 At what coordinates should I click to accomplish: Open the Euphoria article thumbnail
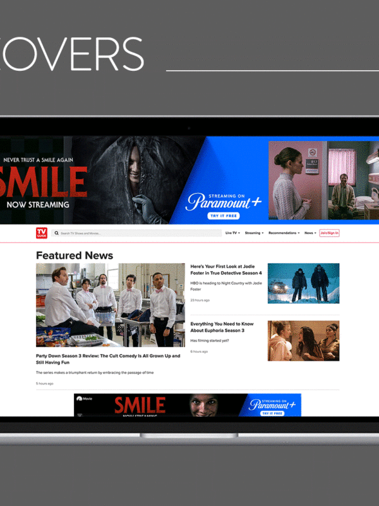(x=303, y=341)
